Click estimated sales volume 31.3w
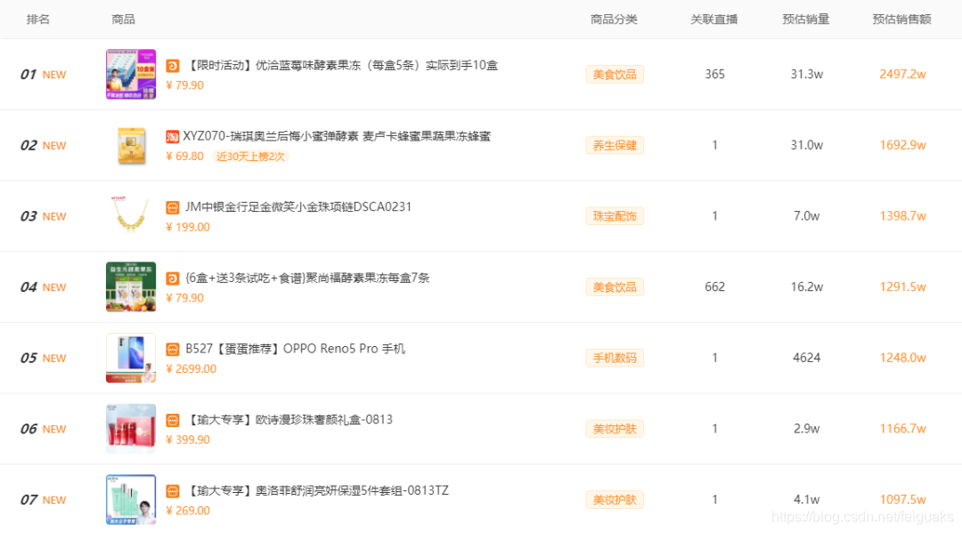The image size is (962, 533). pyautogui.click(x=807, y=74)
